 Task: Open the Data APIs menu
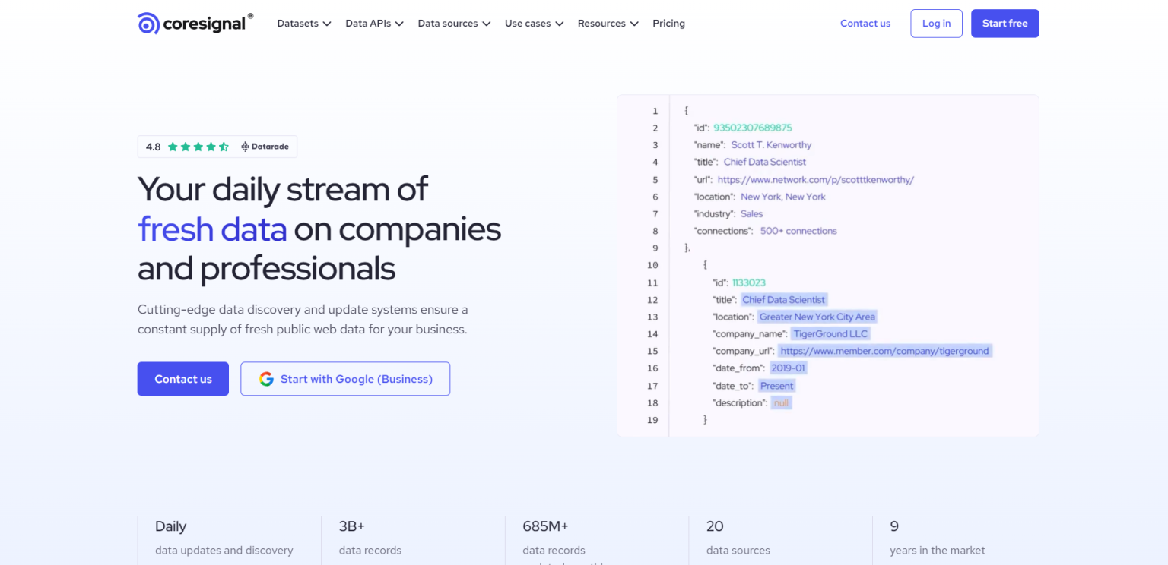pyautogui.click(x=374, y=23)
